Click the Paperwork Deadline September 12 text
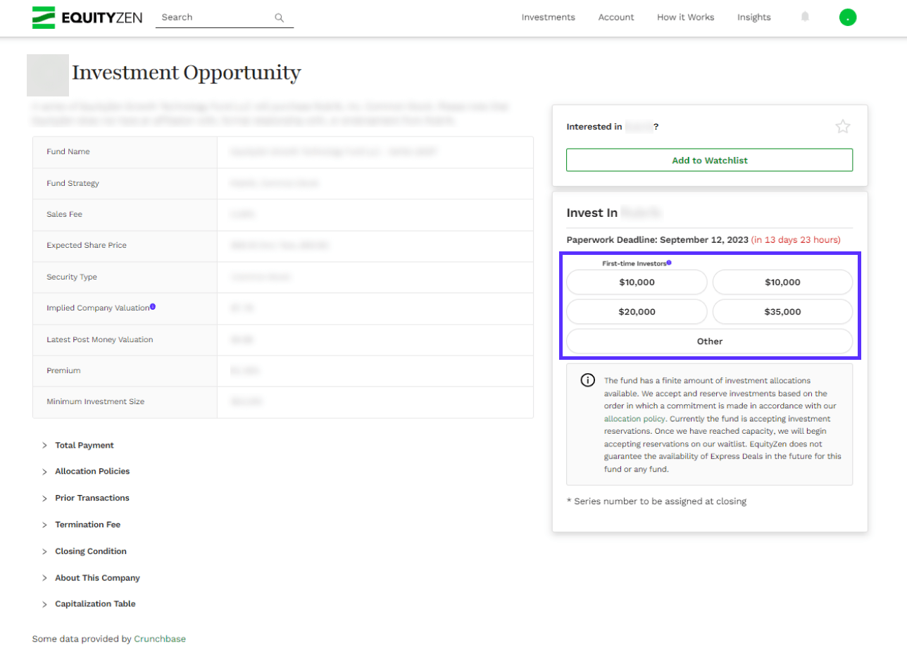This screenshot has width=907, height=652. pos(657,240)
